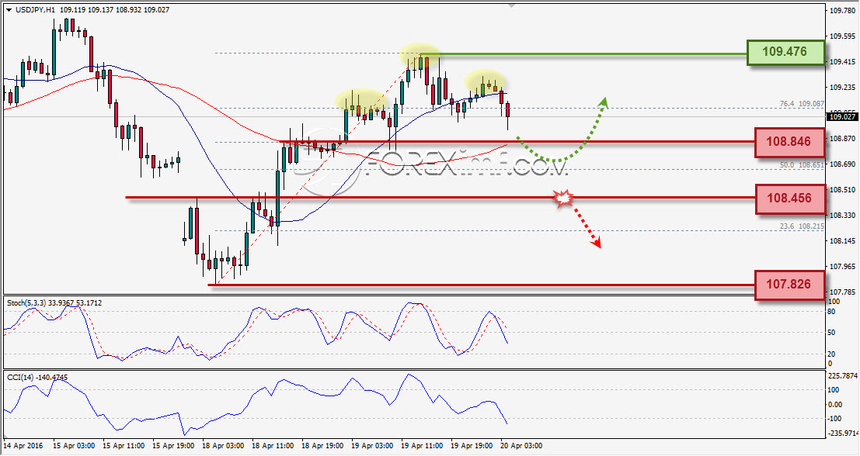
Task: Click the 14 Apr 2016 date label
Action: point(22,446)
